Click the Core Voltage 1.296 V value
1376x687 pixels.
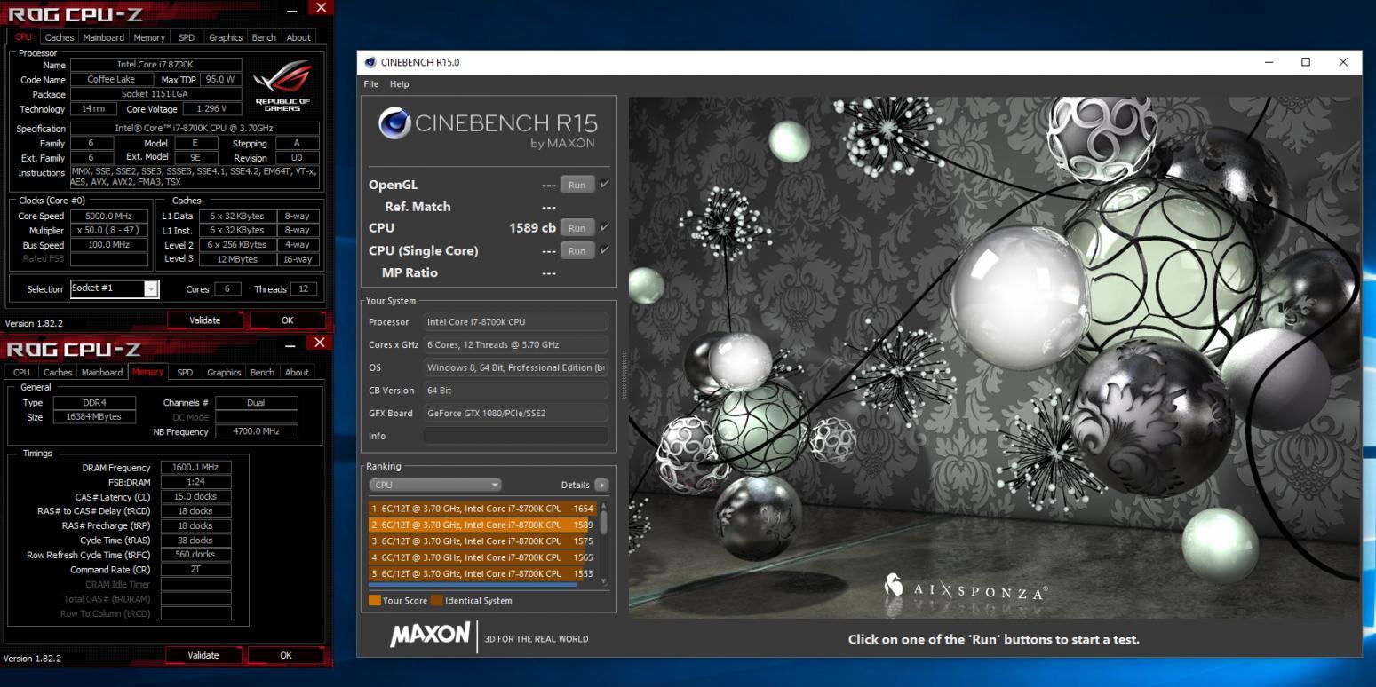[x=211, y=109]
